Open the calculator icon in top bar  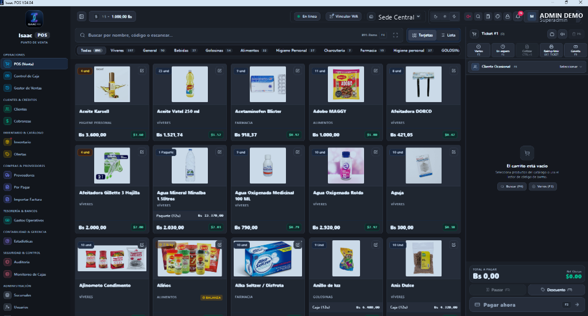click(x=488, y=17)
